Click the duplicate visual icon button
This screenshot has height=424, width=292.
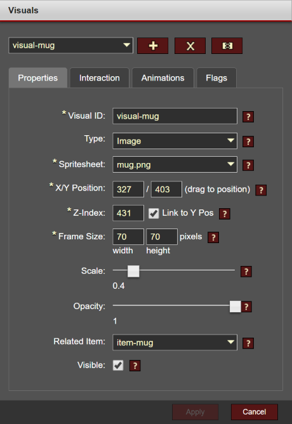tap(227, 46)
